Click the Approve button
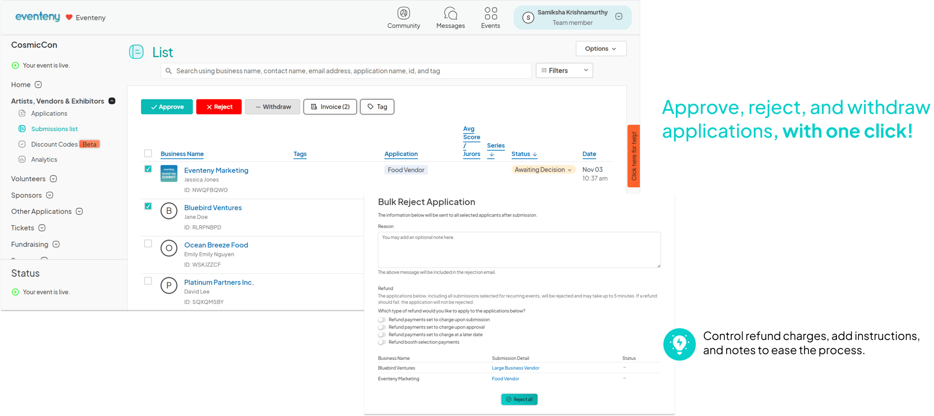Screen dimensions: 934x416 coord(167,107)
